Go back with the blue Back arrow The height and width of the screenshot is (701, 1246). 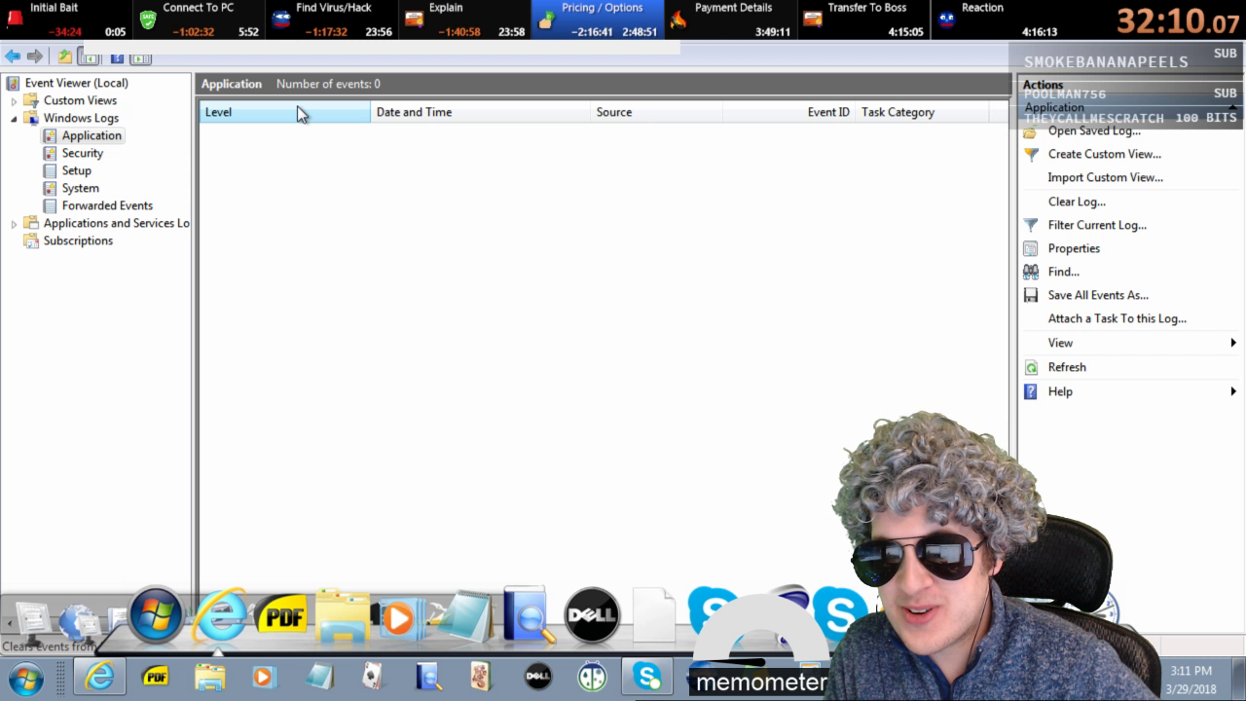(x=13, y=56)
